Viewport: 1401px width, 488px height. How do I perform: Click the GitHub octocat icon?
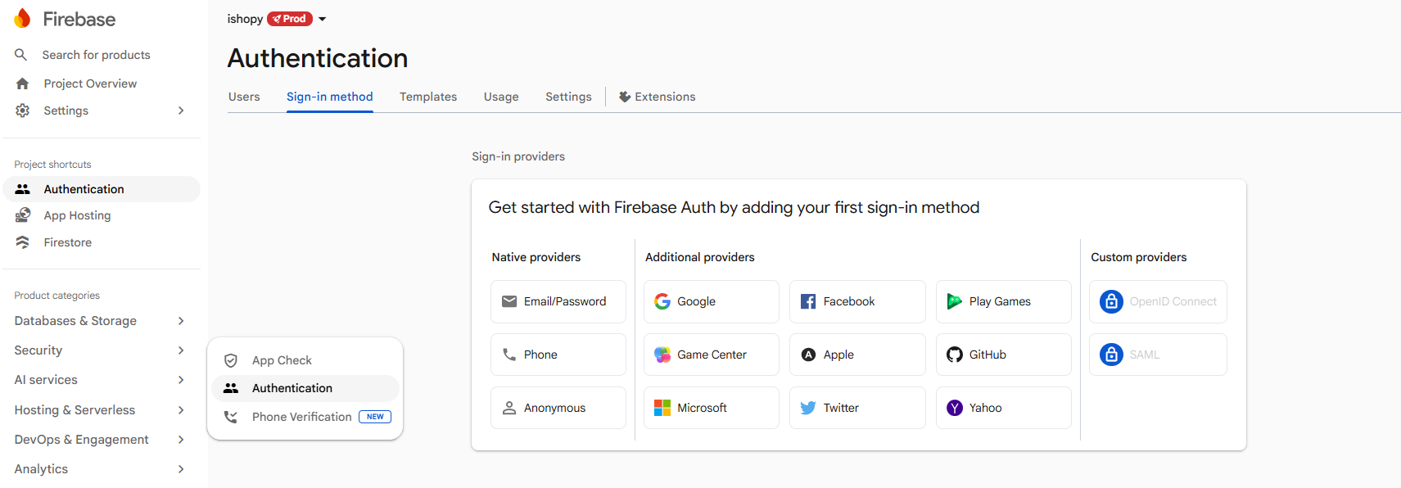[955, 355]
